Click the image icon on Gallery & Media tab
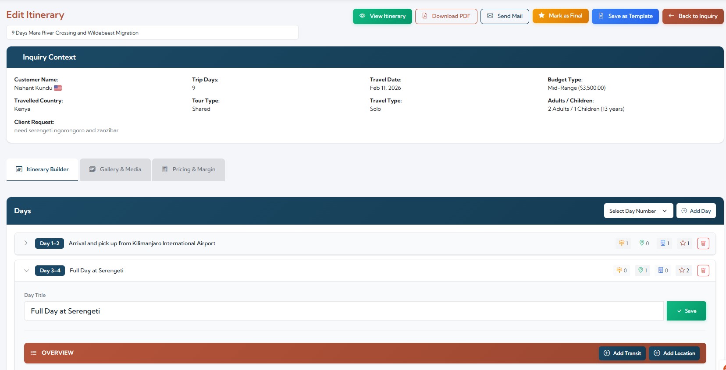 point(92,169)
